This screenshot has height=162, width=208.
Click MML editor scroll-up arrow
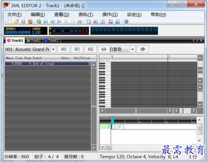200,120
